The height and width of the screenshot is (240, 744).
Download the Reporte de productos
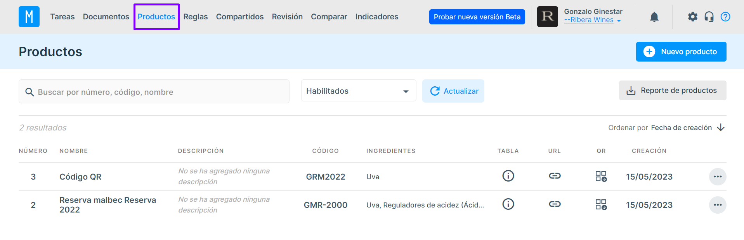[672, 91]
